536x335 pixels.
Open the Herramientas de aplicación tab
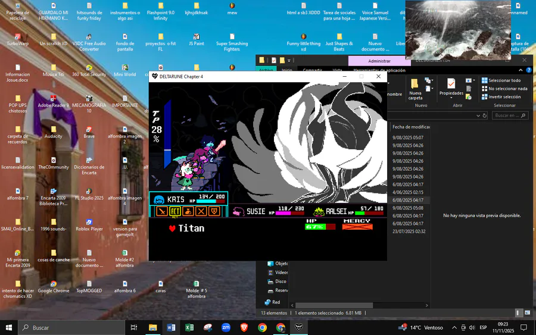(379, 70)
